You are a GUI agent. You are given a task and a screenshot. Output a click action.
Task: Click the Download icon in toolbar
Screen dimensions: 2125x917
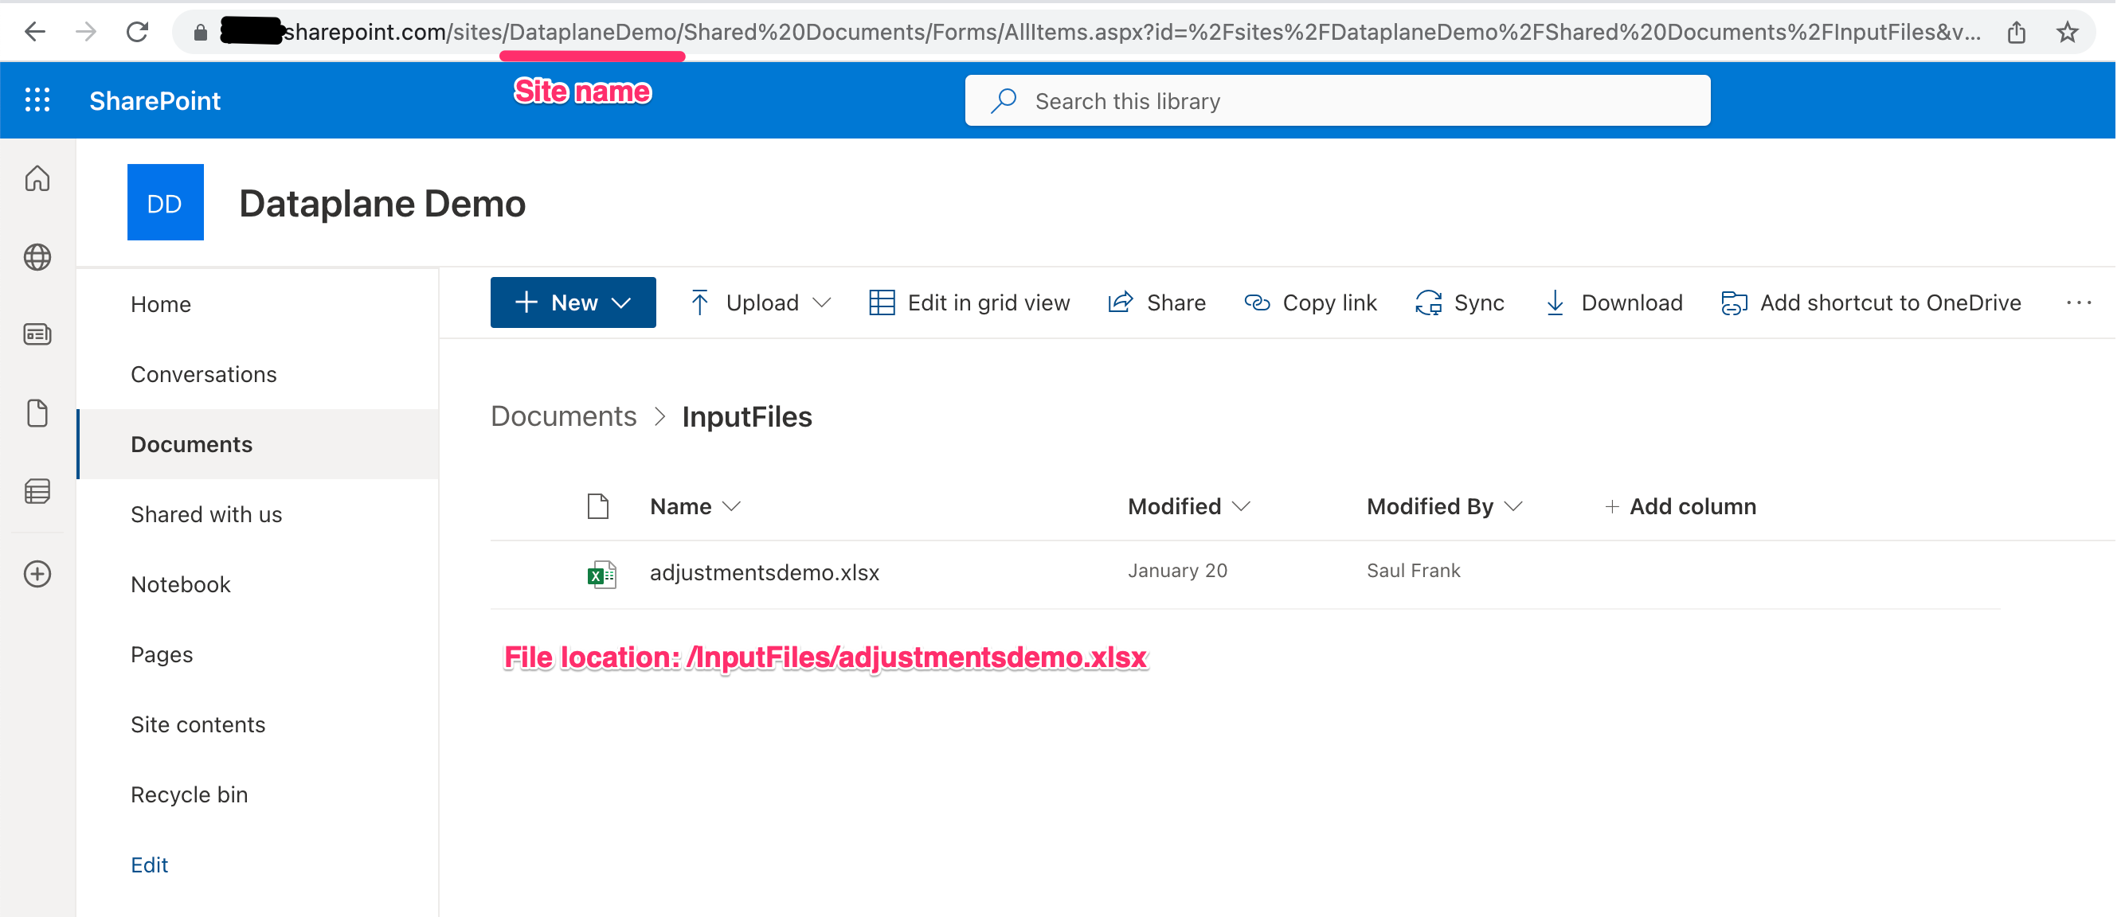click(x=1557, y=302)
